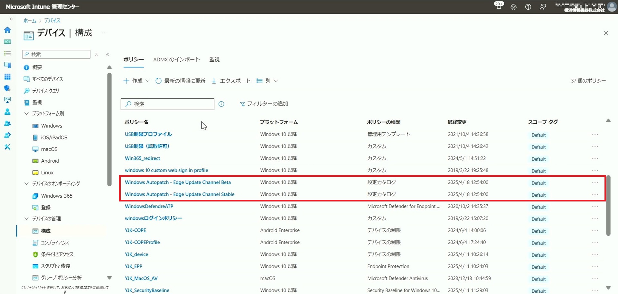Viewport: 618px width, 294px height.
Task: Go to デバイス breadcrumb
Action: tap(52, 21)
